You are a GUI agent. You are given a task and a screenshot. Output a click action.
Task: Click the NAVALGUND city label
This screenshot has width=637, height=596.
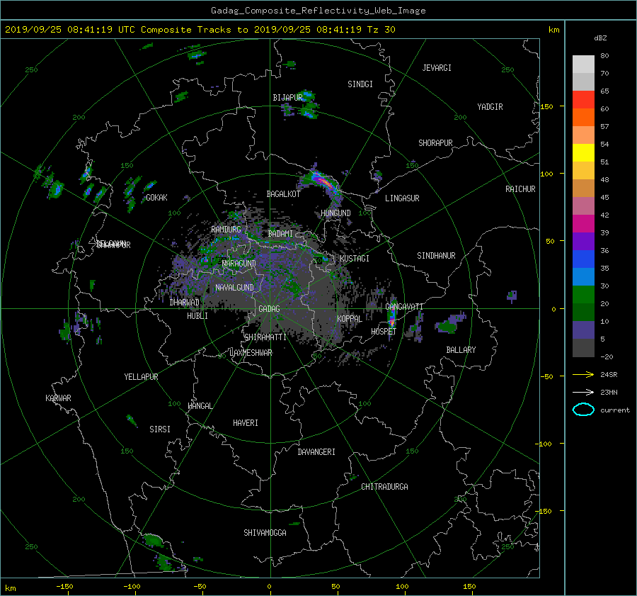pyautogui.click(x=234, y=288)
